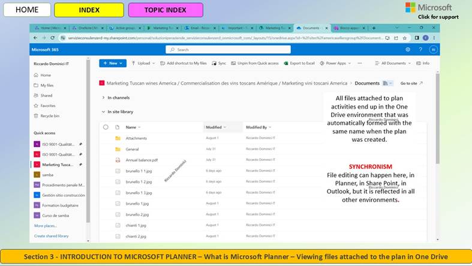
Task: Open Shared in sidebar
Action: tap(43, 95)
